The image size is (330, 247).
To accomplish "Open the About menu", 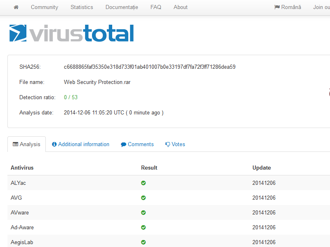I will click(180, 7).
